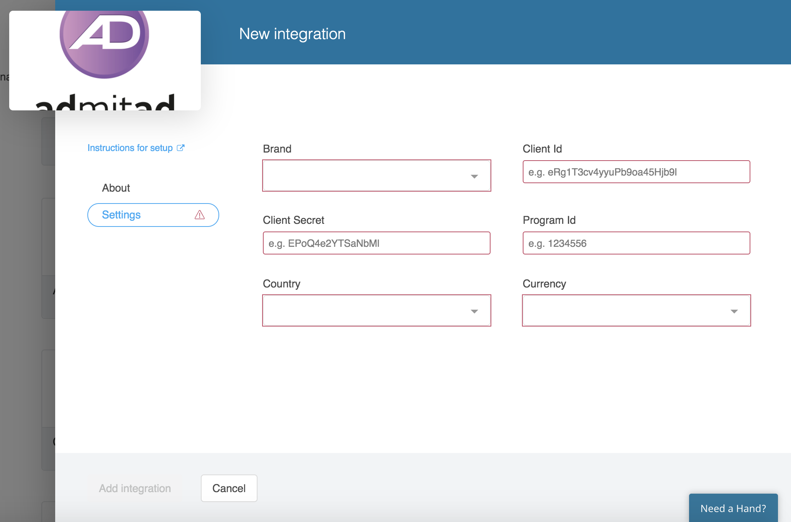
Task: Click the Country combo box field
Action: pos(364,311)
